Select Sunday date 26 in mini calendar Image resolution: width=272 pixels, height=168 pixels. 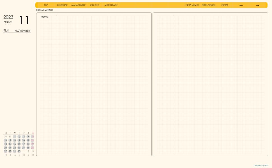pos(33,148)
